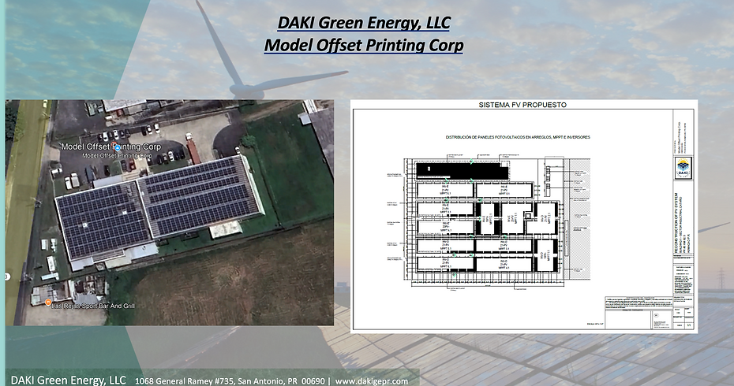Click the footer 'DAKI Green Energy, LLC' text
734x386 pixels.
(69, 380)
